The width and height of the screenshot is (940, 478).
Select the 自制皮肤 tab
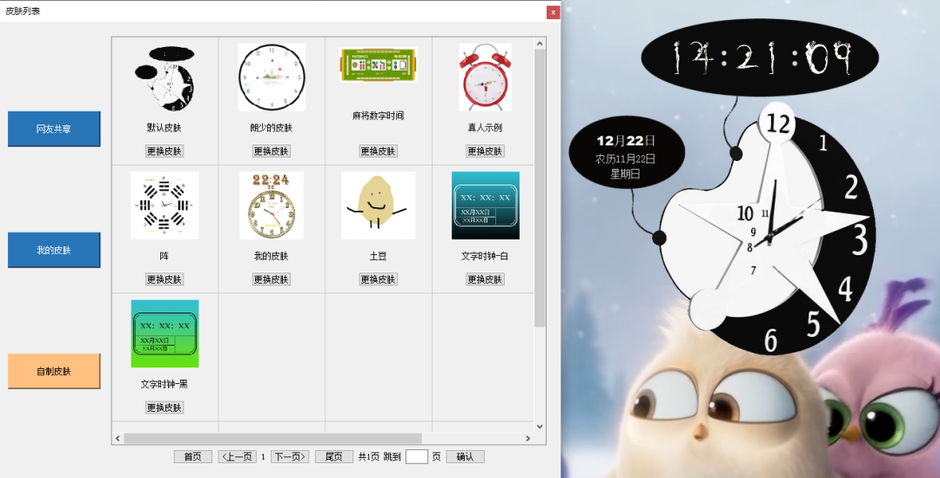tap(54, 371)
